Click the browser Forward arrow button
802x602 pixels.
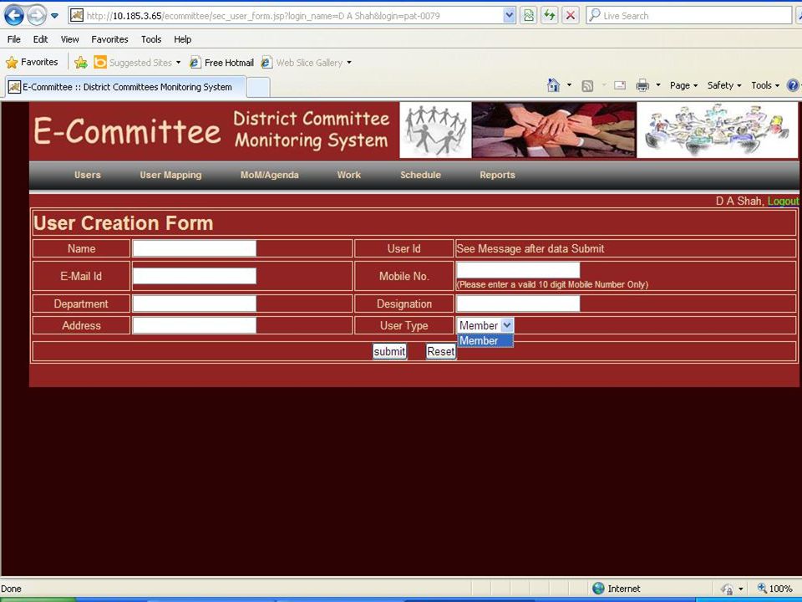[x=36, y=16]
